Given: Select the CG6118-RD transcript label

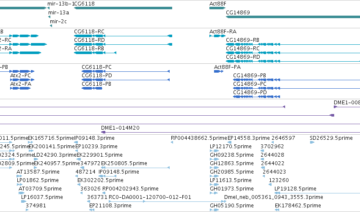Looking at the screenshot, I should (89, 40).
